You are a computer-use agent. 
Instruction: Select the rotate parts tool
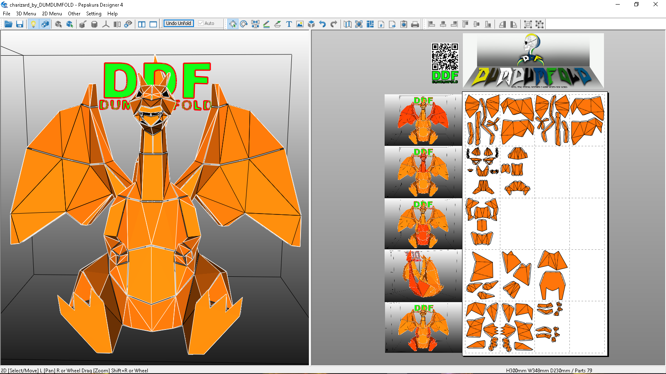(x=244, y=24)
